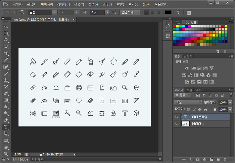Open the 불투명도 opacity dropdown arrow
The height and width of the screenshot is (163, 235).
coord(230,103)
